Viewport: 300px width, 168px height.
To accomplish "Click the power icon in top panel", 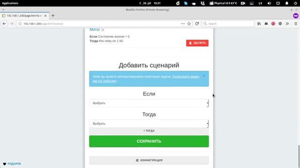I will coord(295,3).
